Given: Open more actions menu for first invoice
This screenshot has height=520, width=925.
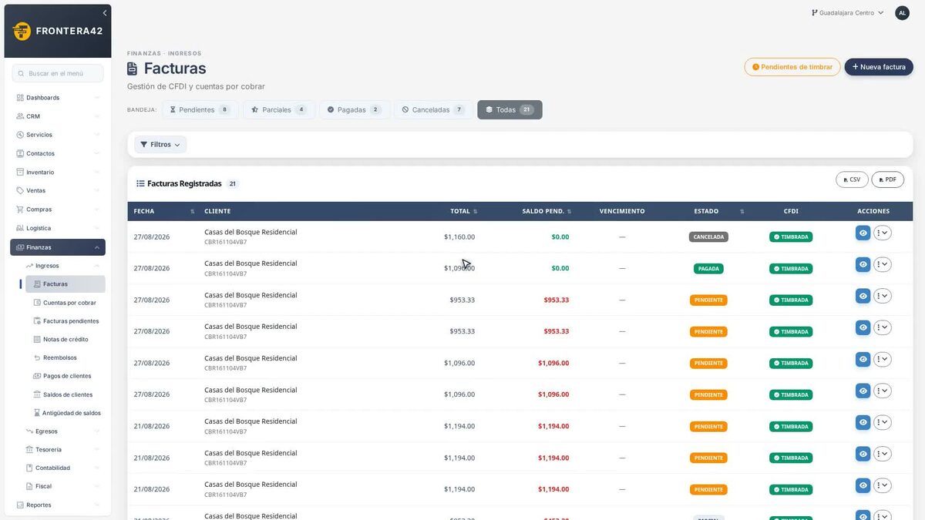Looking at the screenshot, I should pos(882,233).
